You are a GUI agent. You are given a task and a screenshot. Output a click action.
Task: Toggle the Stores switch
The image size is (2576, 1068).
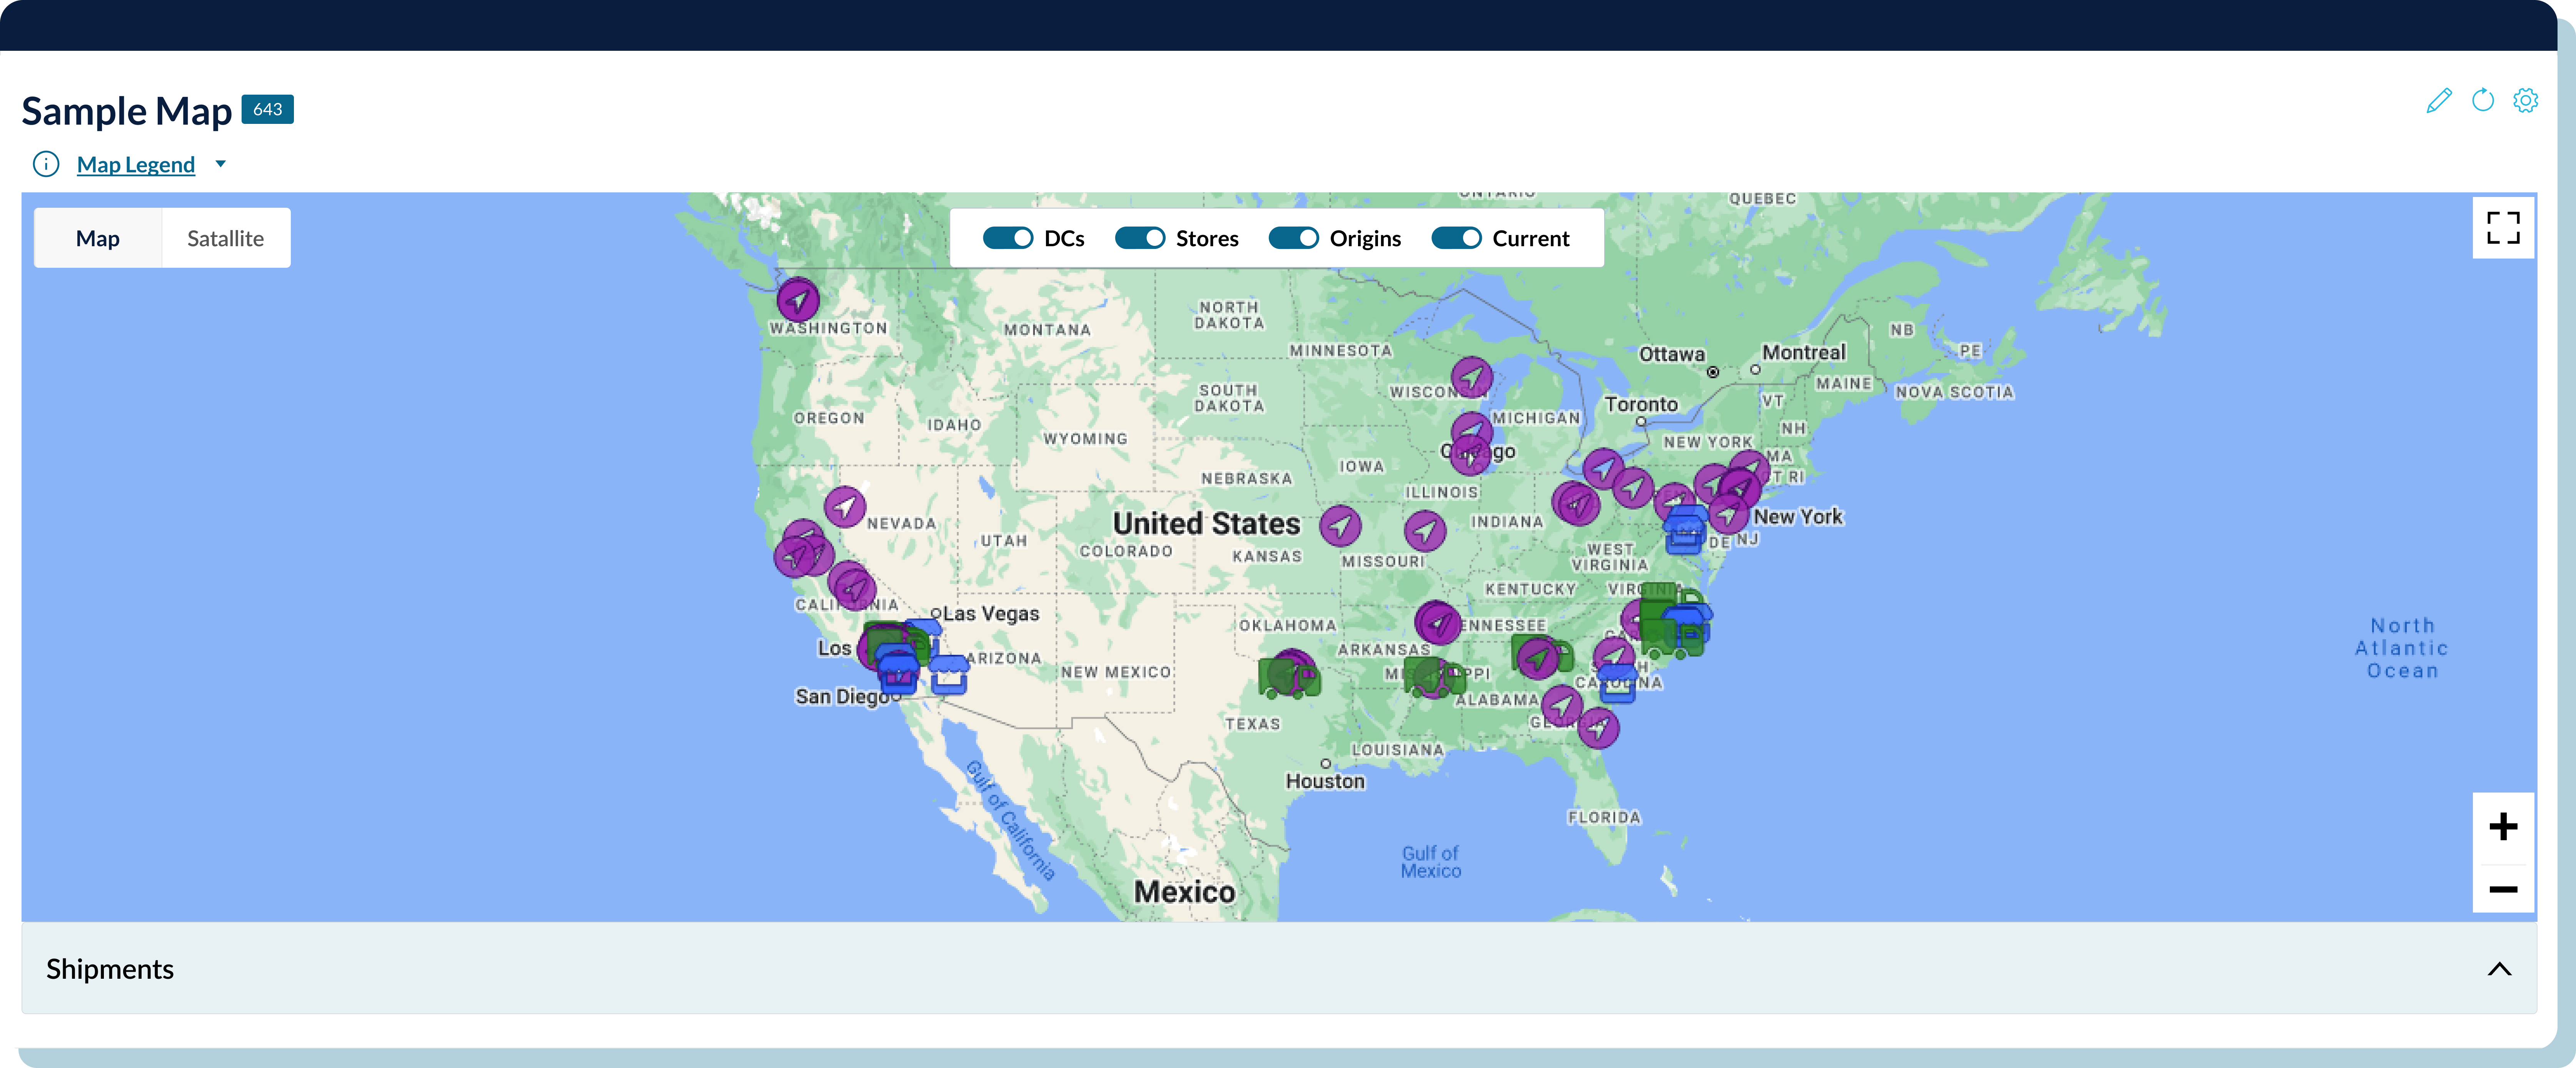pos(1139,238)
